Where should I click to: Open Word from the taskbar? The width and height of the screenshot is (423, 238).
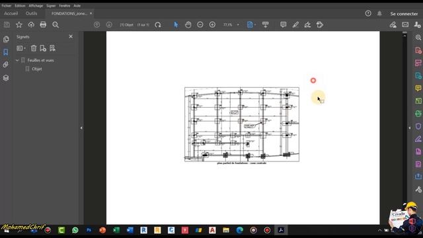[x=130, y=230]
